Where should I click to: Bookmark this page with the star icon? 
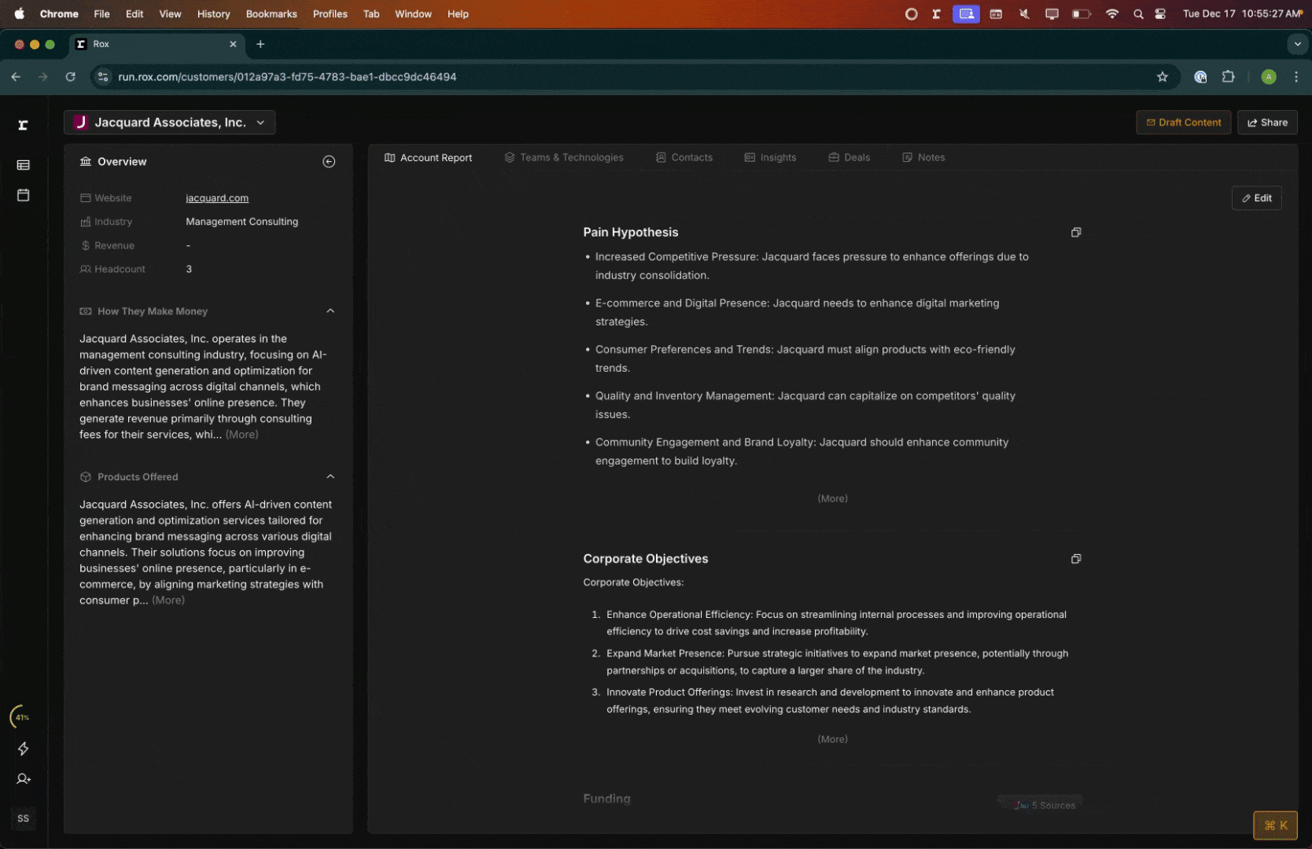pyautogui.click(x=1162, y=77)
